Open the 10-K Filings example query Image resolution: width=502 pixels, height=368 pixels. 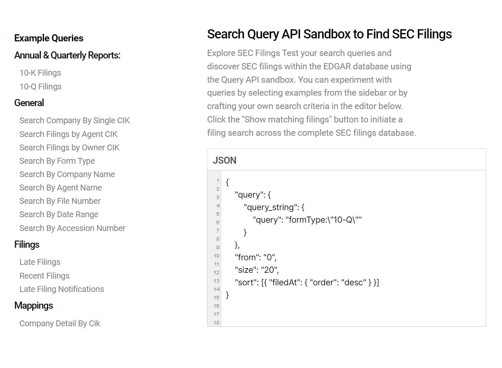pos(40,73)
